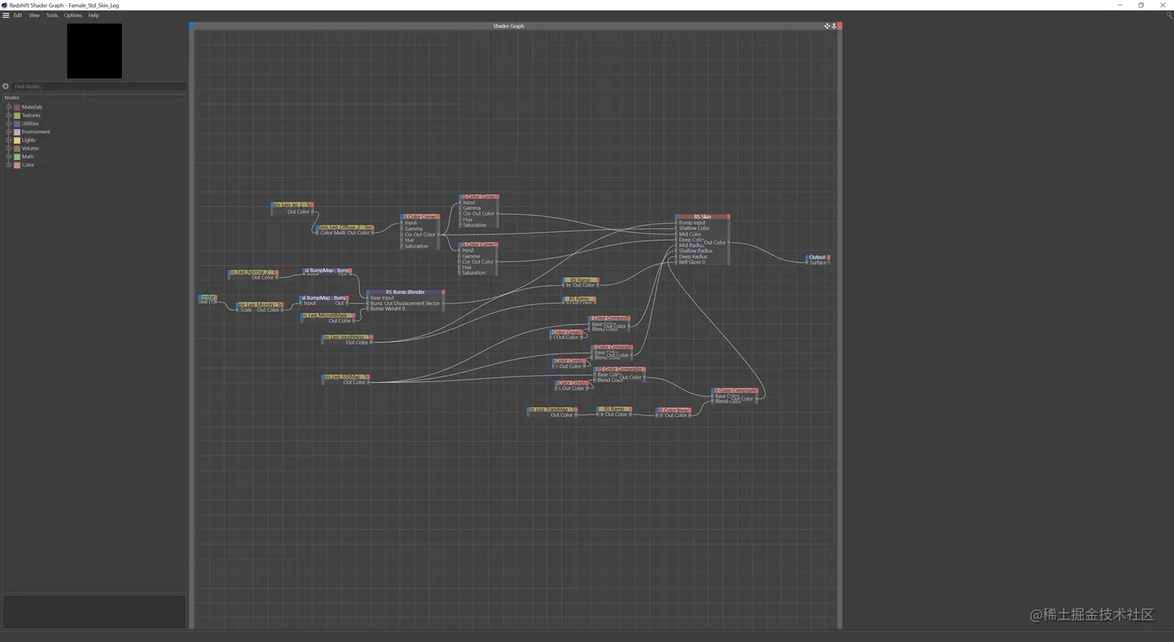This screenshot has width=1174, height=642.
Task: Select the Textures category icon in Nodes panel
Action: point(17,115)
